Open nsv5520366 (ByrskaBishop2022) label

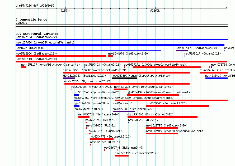pyautogui.click(x=87, y=81)
